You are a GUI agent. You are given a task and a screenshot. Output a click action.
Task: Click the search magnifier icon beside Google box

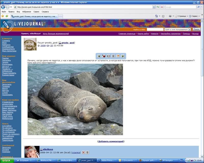coord(199,7)
